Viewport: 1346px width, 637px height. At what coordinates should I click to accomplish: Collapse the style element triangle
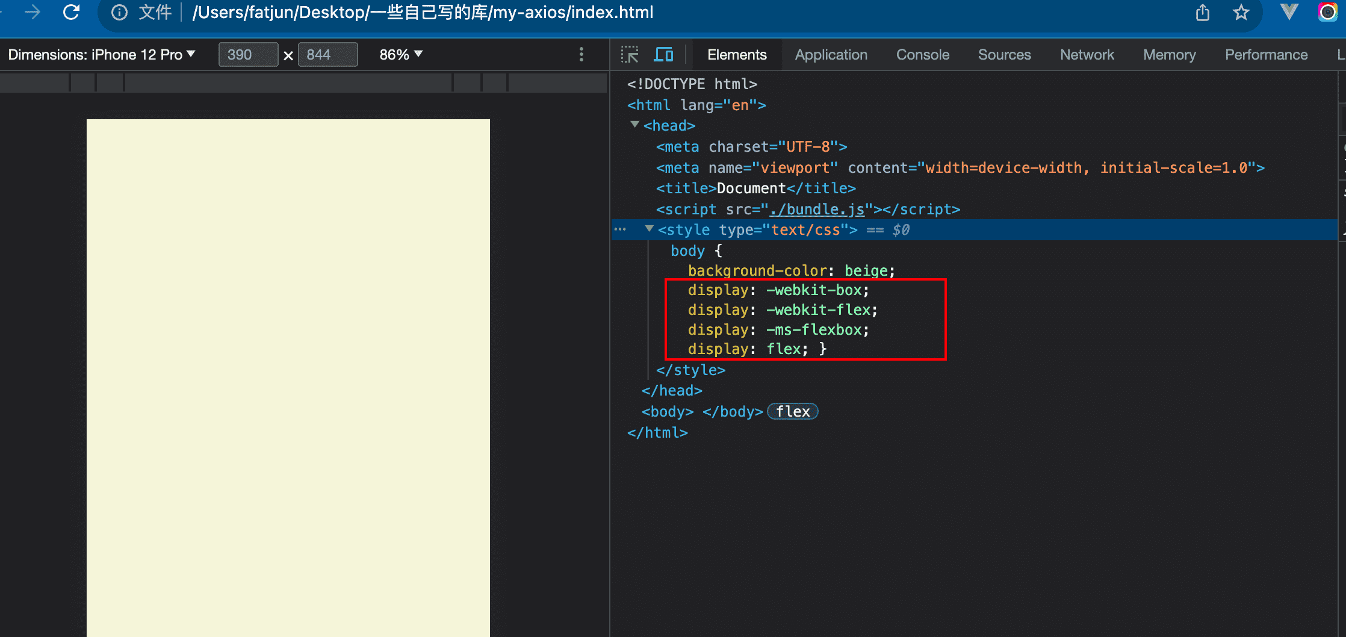point(649,229)
